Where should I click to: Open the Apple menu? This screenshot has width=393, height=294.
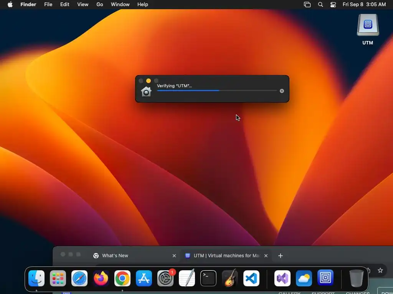(10, 5)
